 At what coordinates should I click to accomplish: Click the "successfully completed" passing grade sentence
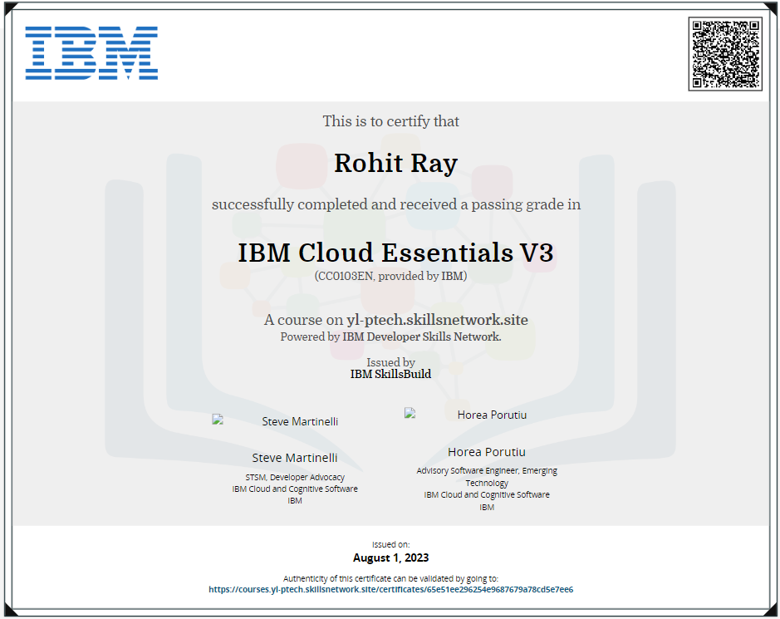(395, 204)
